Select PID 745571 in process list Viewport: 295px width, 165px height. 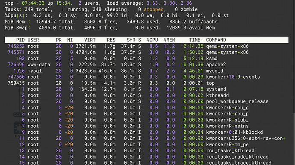(16, 52)
